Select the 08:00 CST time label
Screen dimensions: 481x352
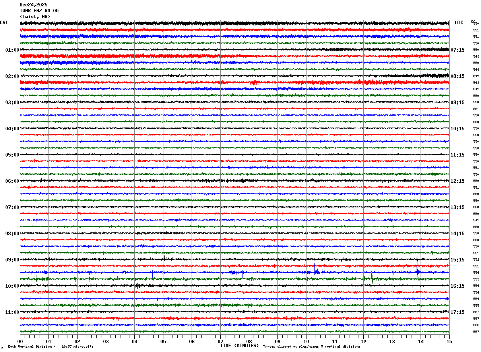tap(12, 234)
